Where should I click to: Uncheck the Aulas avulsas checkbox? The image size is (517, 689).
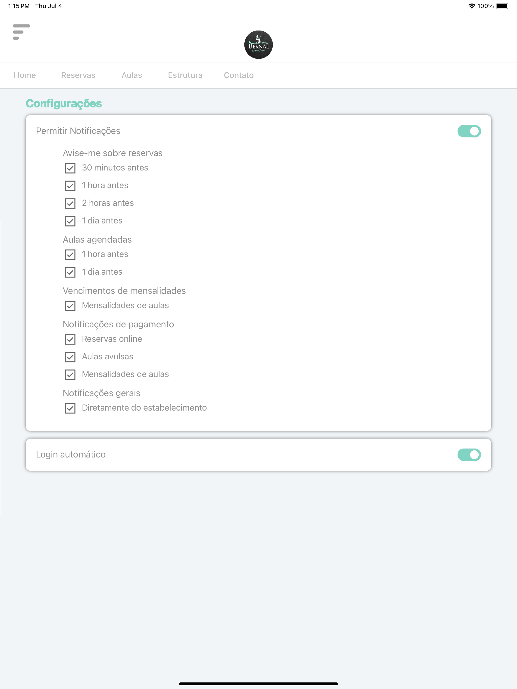[70, 357]
